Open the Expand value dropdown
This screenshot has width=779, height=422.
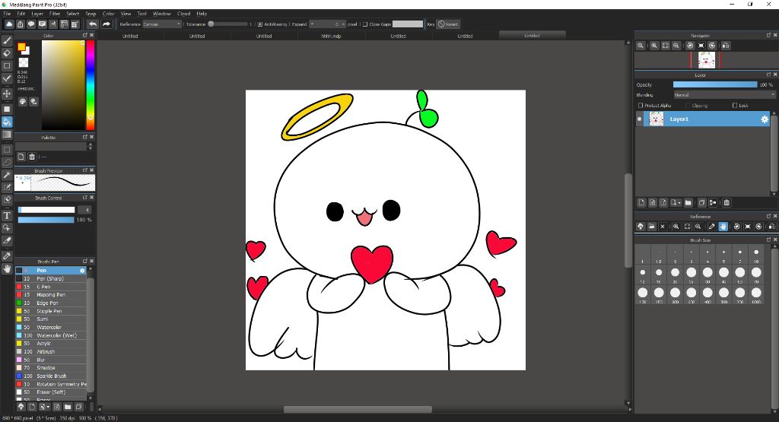(x=326, y=24)
